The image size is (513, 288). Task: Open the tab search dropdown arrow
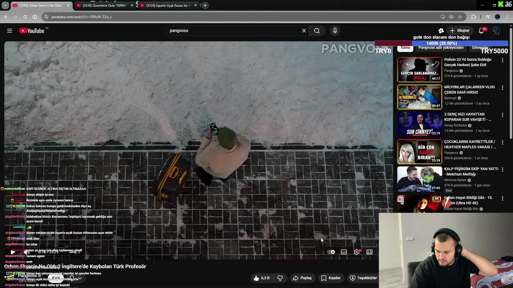point(5,5)
